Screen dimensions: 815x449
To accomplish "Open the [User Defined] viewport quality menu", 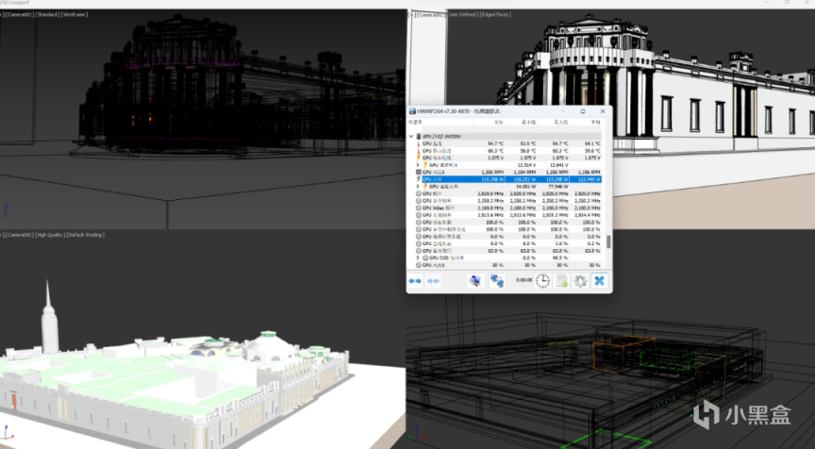I will pos(463,14).
